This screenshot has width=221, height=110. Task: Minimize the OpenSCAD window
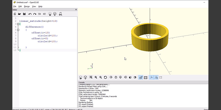204,2
